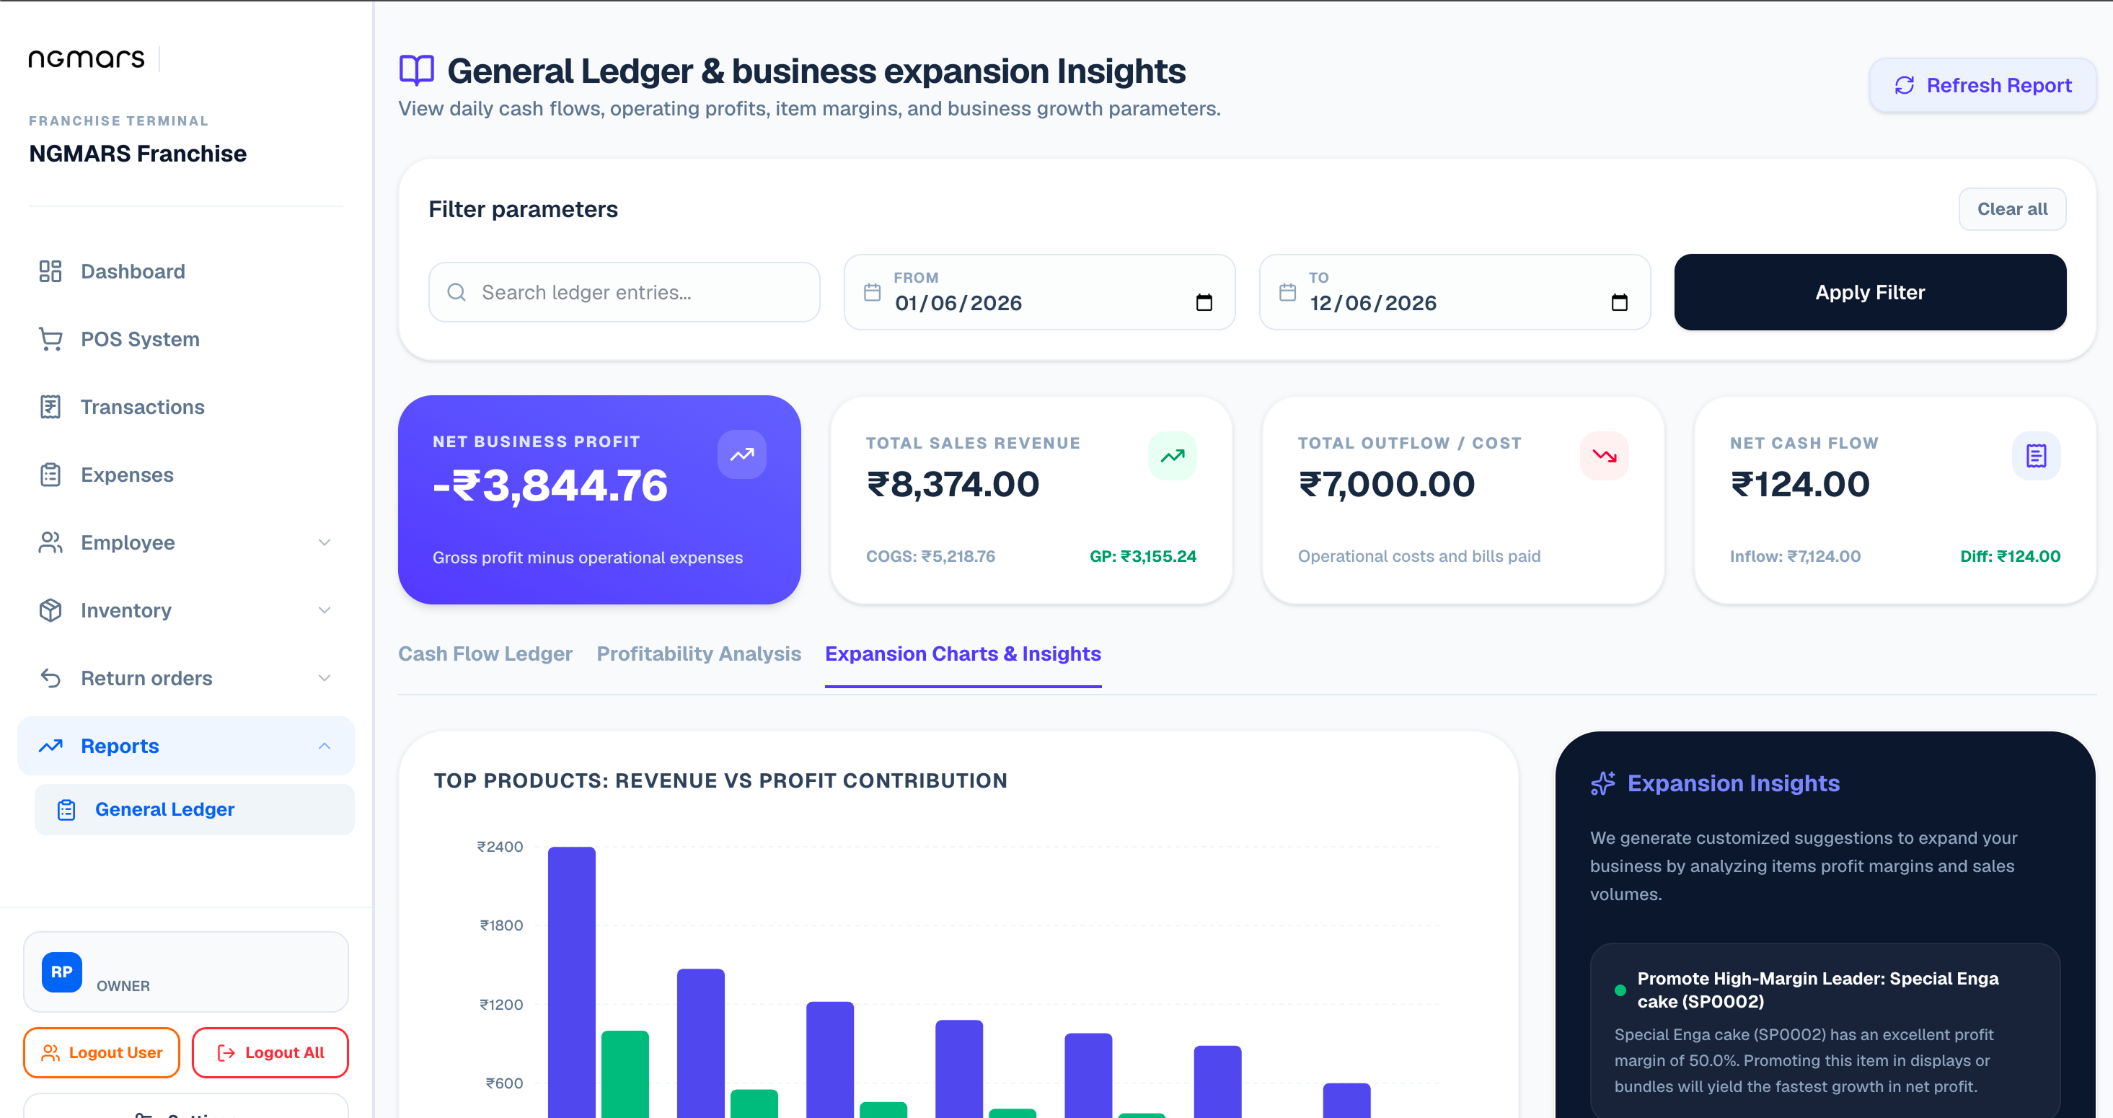2113x1118 pixels.
Task: Click the NGMARS Franchise title
Action: coord(138,154)
